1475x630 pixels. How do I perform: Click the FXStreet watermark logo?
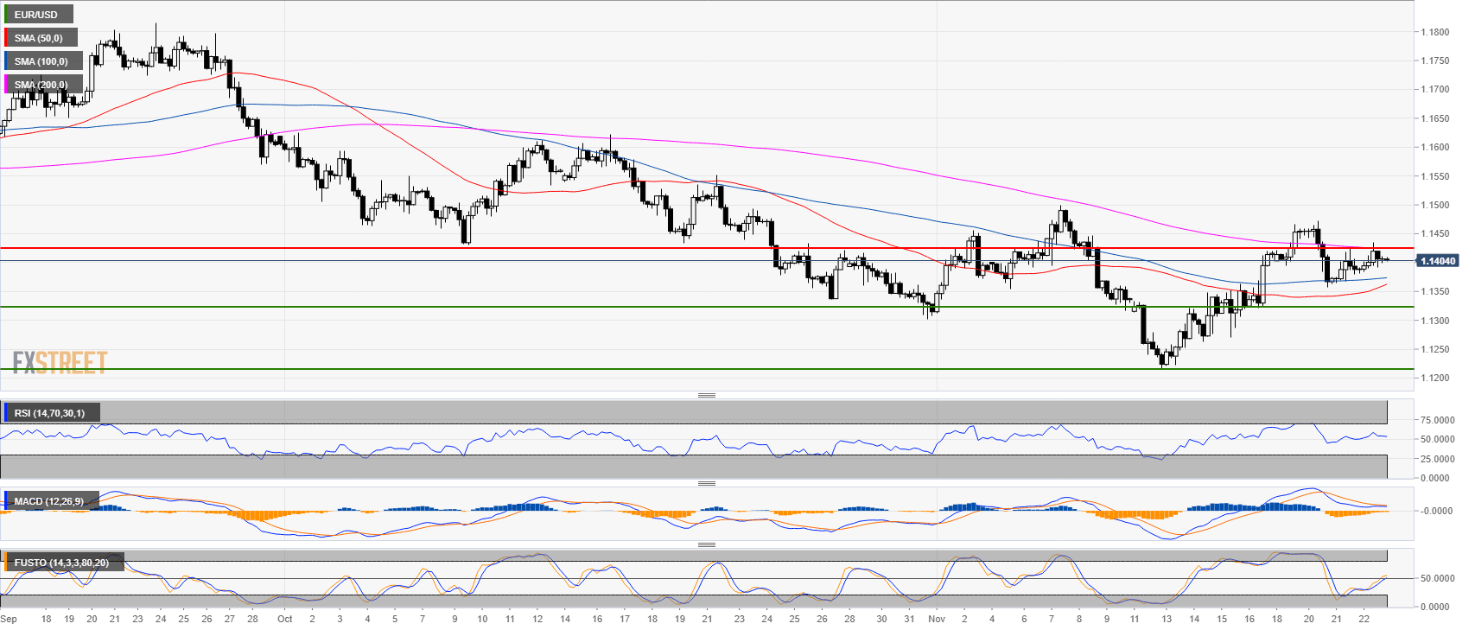60,362
